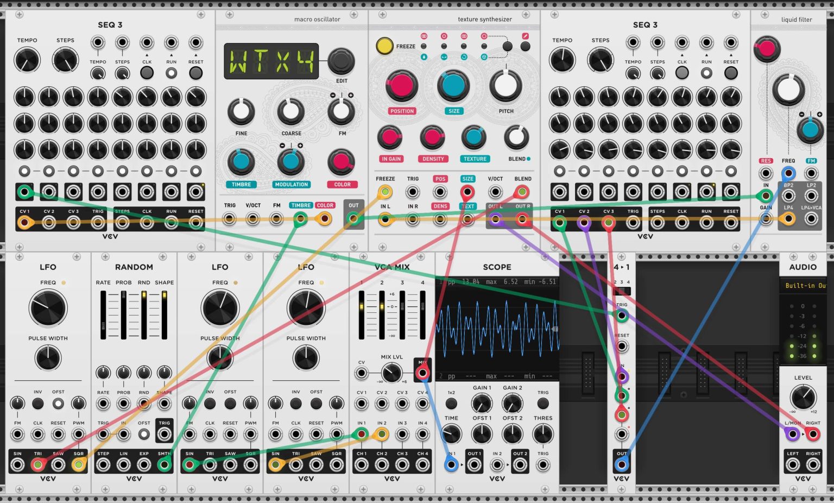Viewport: 834px width, 503px height.
Task: Click the texture synthesizer V/OCT jack
Action: 495,191
